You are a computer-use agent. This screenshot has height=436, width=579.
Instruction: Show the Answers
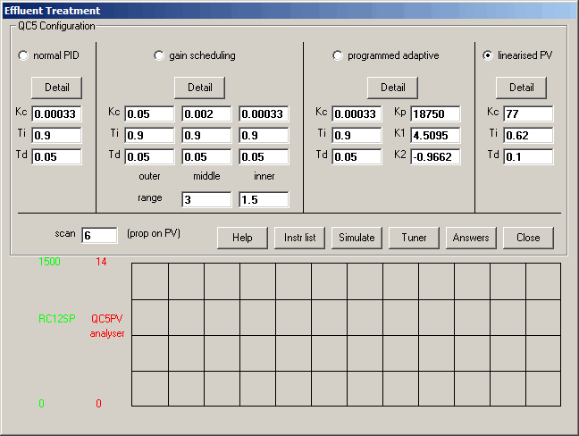[x=471, y=238]
